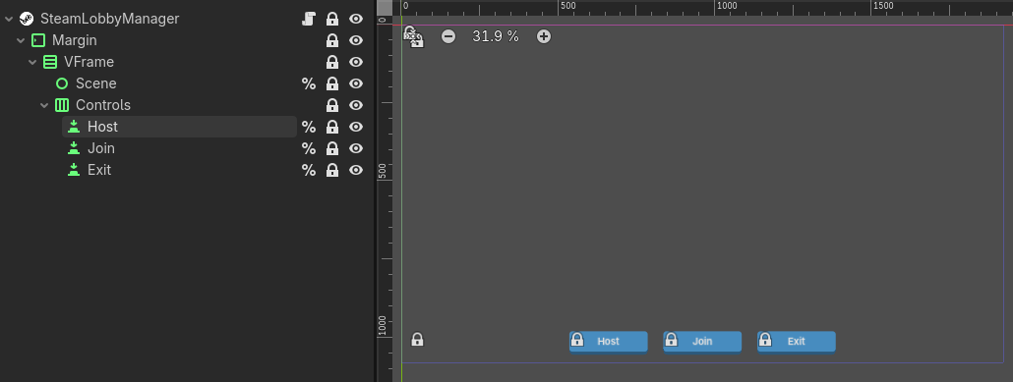This screenshot has width=1013, height=382.
Task: Select the Controls node in the tree
Action: [103, 105]
